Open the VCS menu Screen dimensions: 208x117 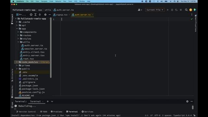[x=76, y=1]
